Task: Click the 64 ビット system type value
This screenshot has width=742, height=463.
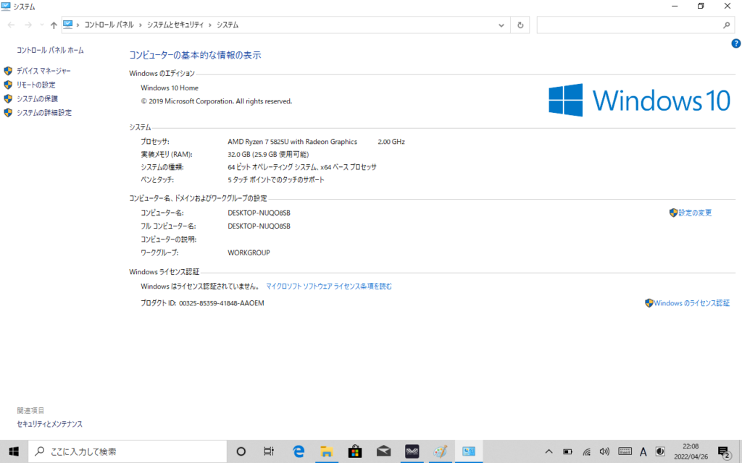Action: (x=302, y=167)
